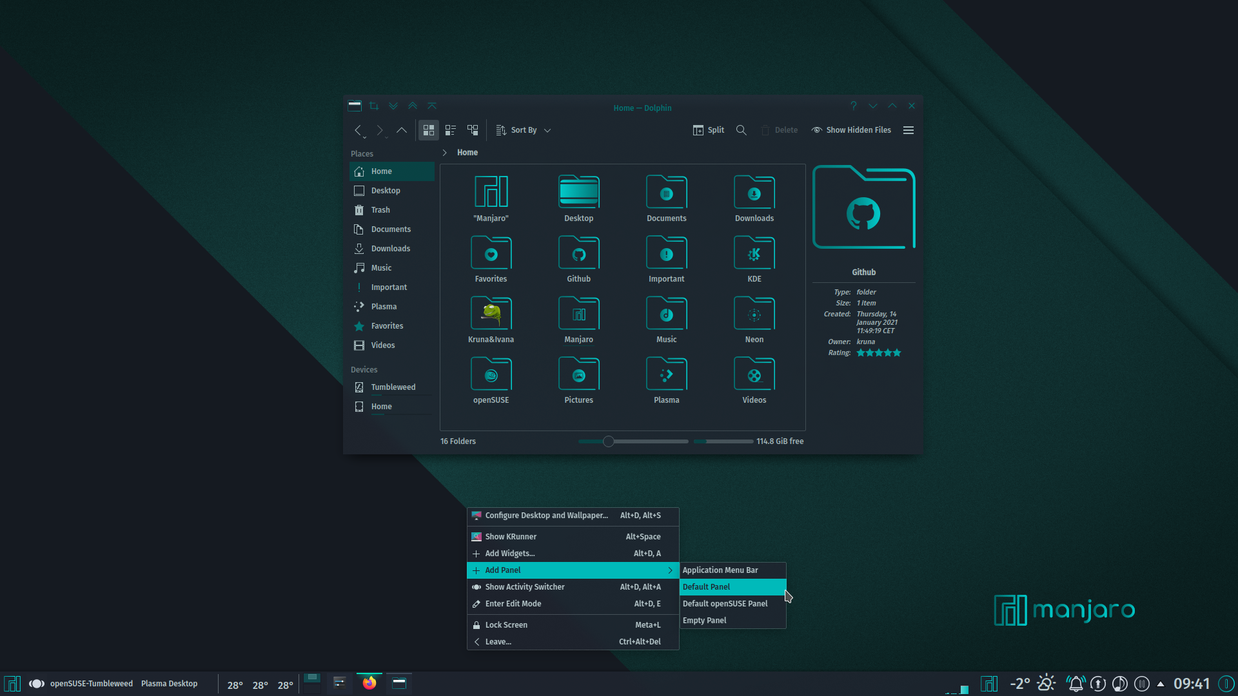Select Empty Panel in the submenu
This screenshot has width=1238, height=696.
pyautogui.click(x=733, y=621)
